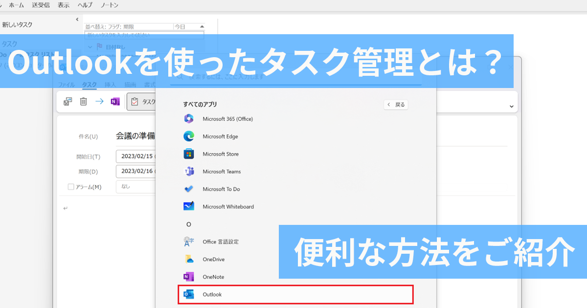The image size is (587, 308).
Task: Click the O letter header in app list
Action: (188, 224)
